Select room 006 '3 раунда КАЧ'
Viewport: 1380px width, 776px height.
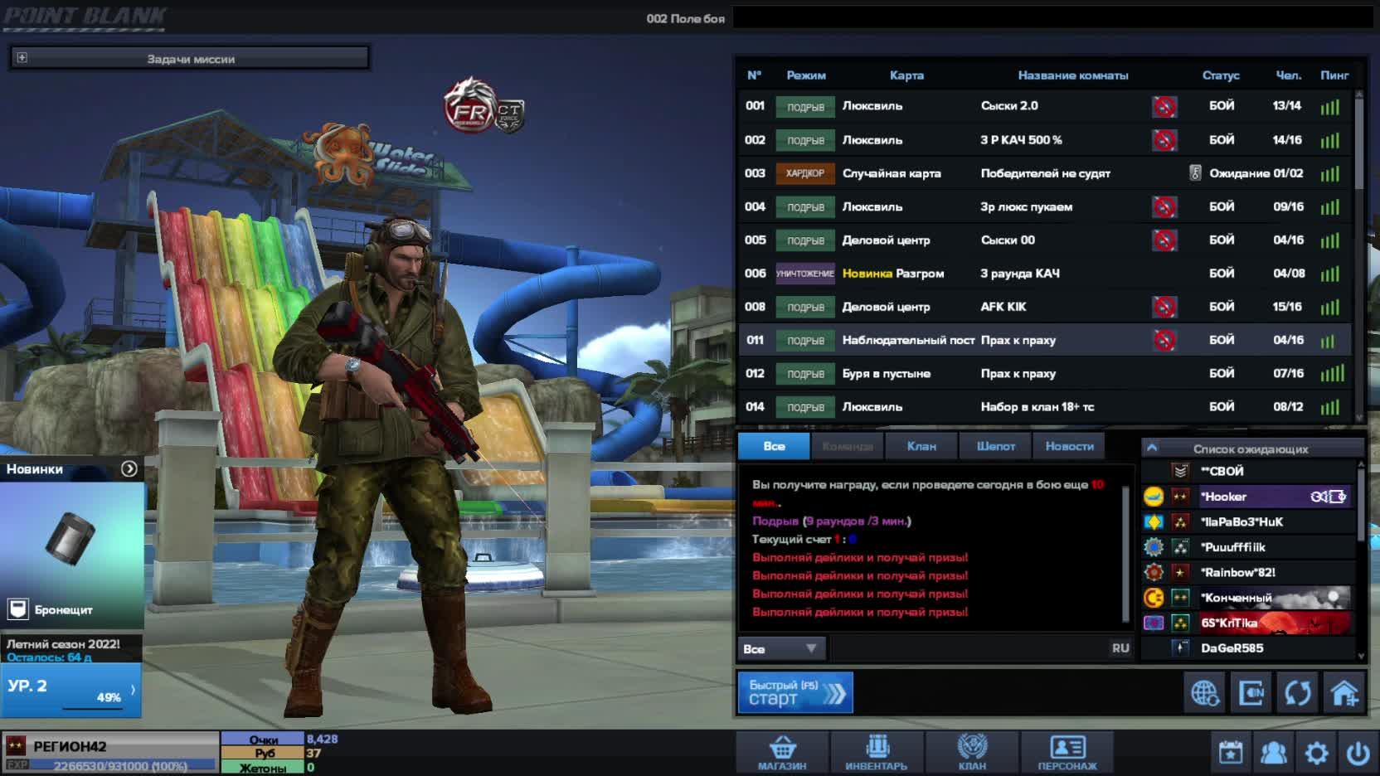click(1045, 274)
